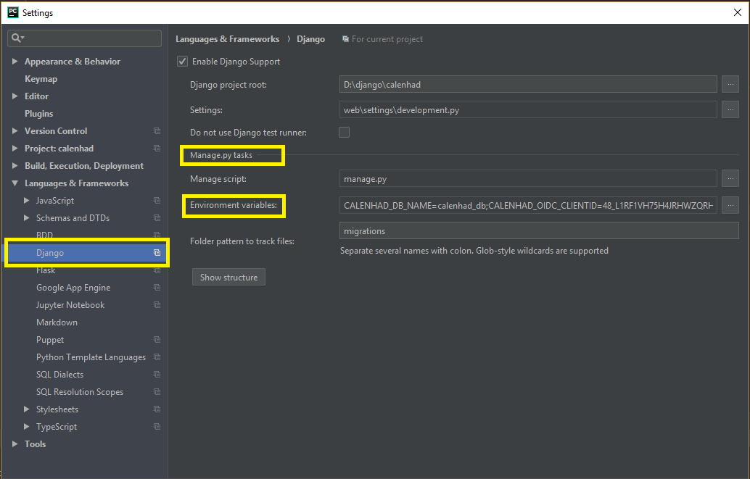Select Flask in settings tree
This screenshot has height=479, width=750.
click(46, 270)
